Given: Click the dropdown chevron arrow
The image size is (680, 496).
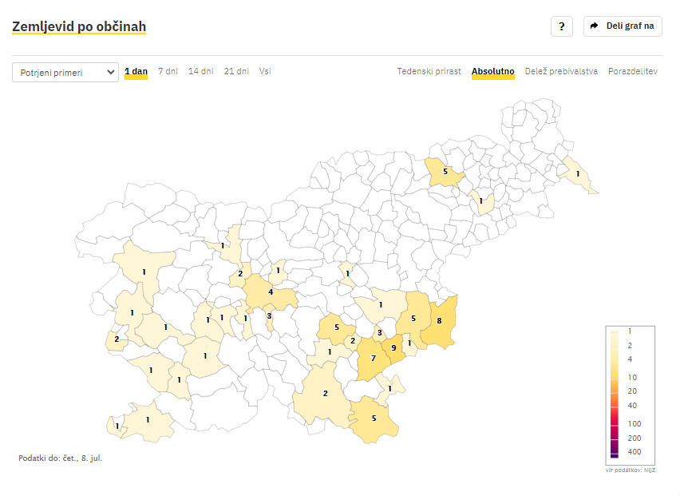Looking at the screenshot, I should (x=111, y=73).
